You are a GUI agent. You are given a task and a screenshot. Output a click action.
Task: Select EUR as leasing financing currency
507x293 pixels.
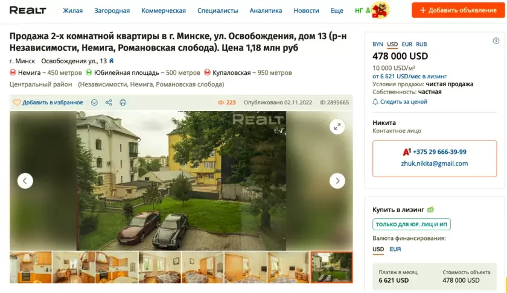click(395, 249)
